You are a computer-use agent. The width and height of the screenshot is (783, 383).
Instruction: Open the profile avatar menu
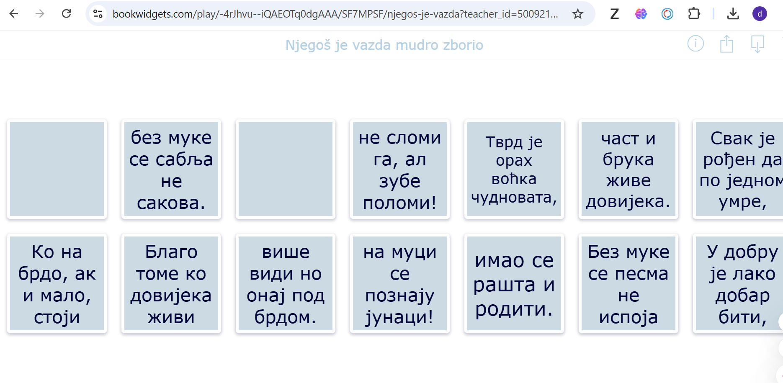pos(760,14)
